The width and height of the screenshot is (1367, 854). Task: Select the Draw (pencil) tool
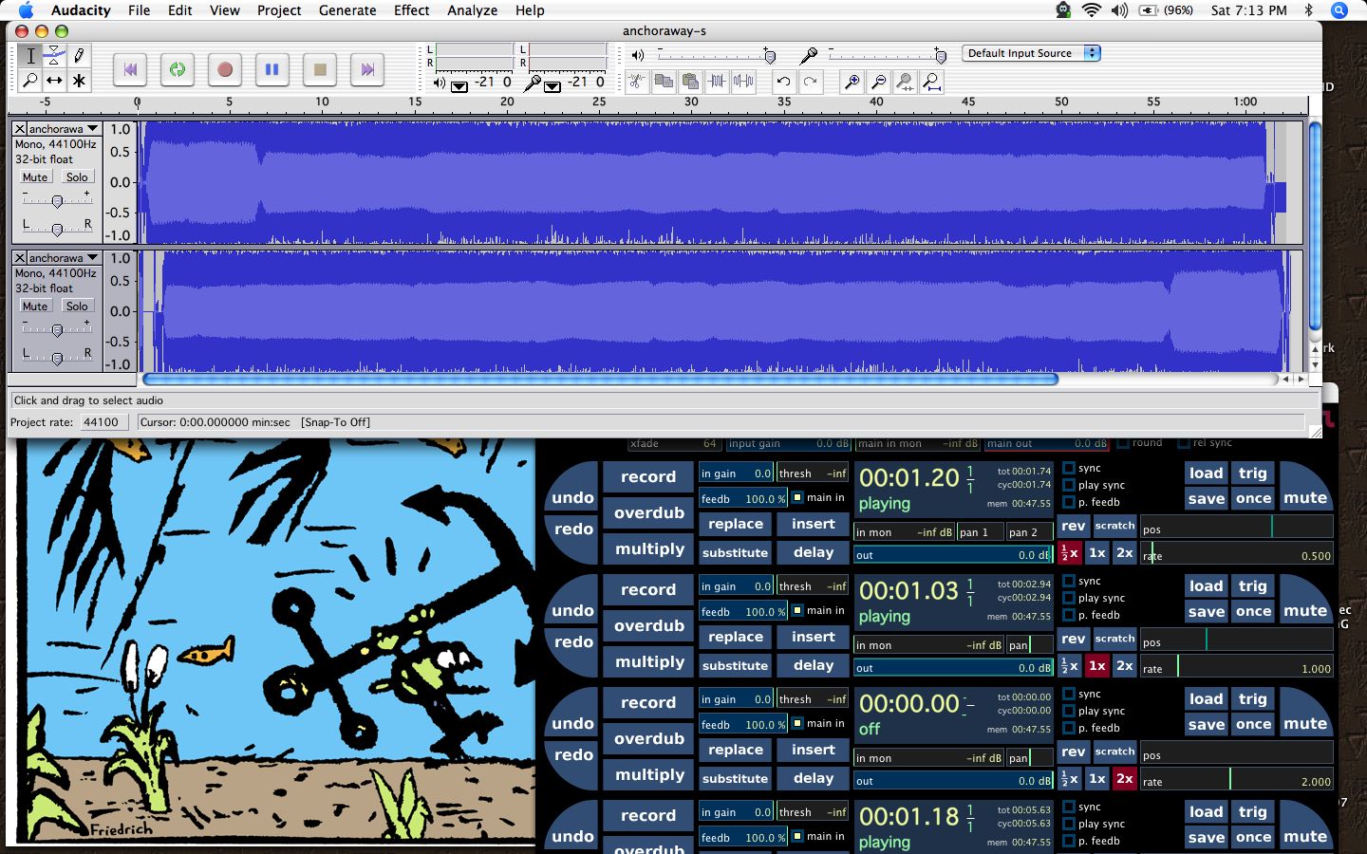(x=79, y=55)
